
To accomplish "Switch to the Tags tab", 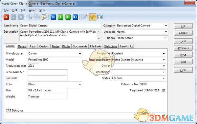I will click(33, 46).
